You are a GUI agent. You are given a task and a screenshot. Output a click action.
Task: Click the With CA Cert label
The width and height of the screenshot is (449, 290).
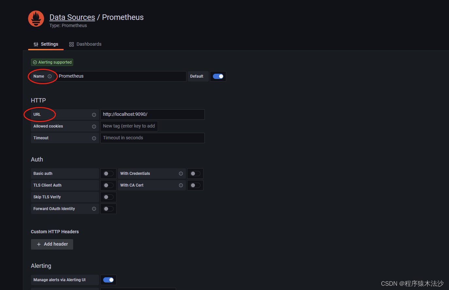132,185
